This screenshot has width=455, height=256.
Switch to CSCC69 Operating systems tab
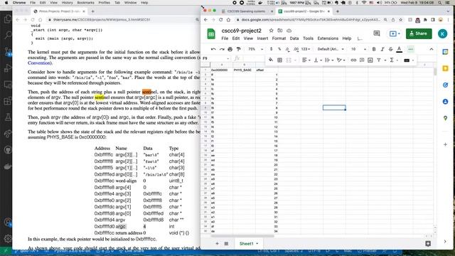pos(246,11)
